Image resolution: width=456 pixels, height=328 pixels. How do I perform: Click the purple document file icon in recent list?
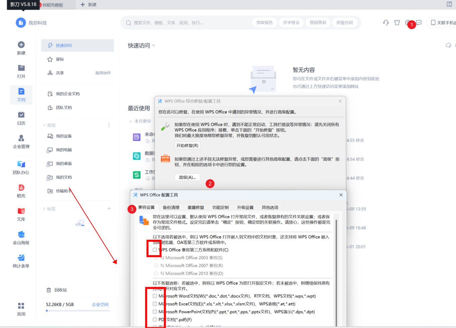(x=137, y=137)
